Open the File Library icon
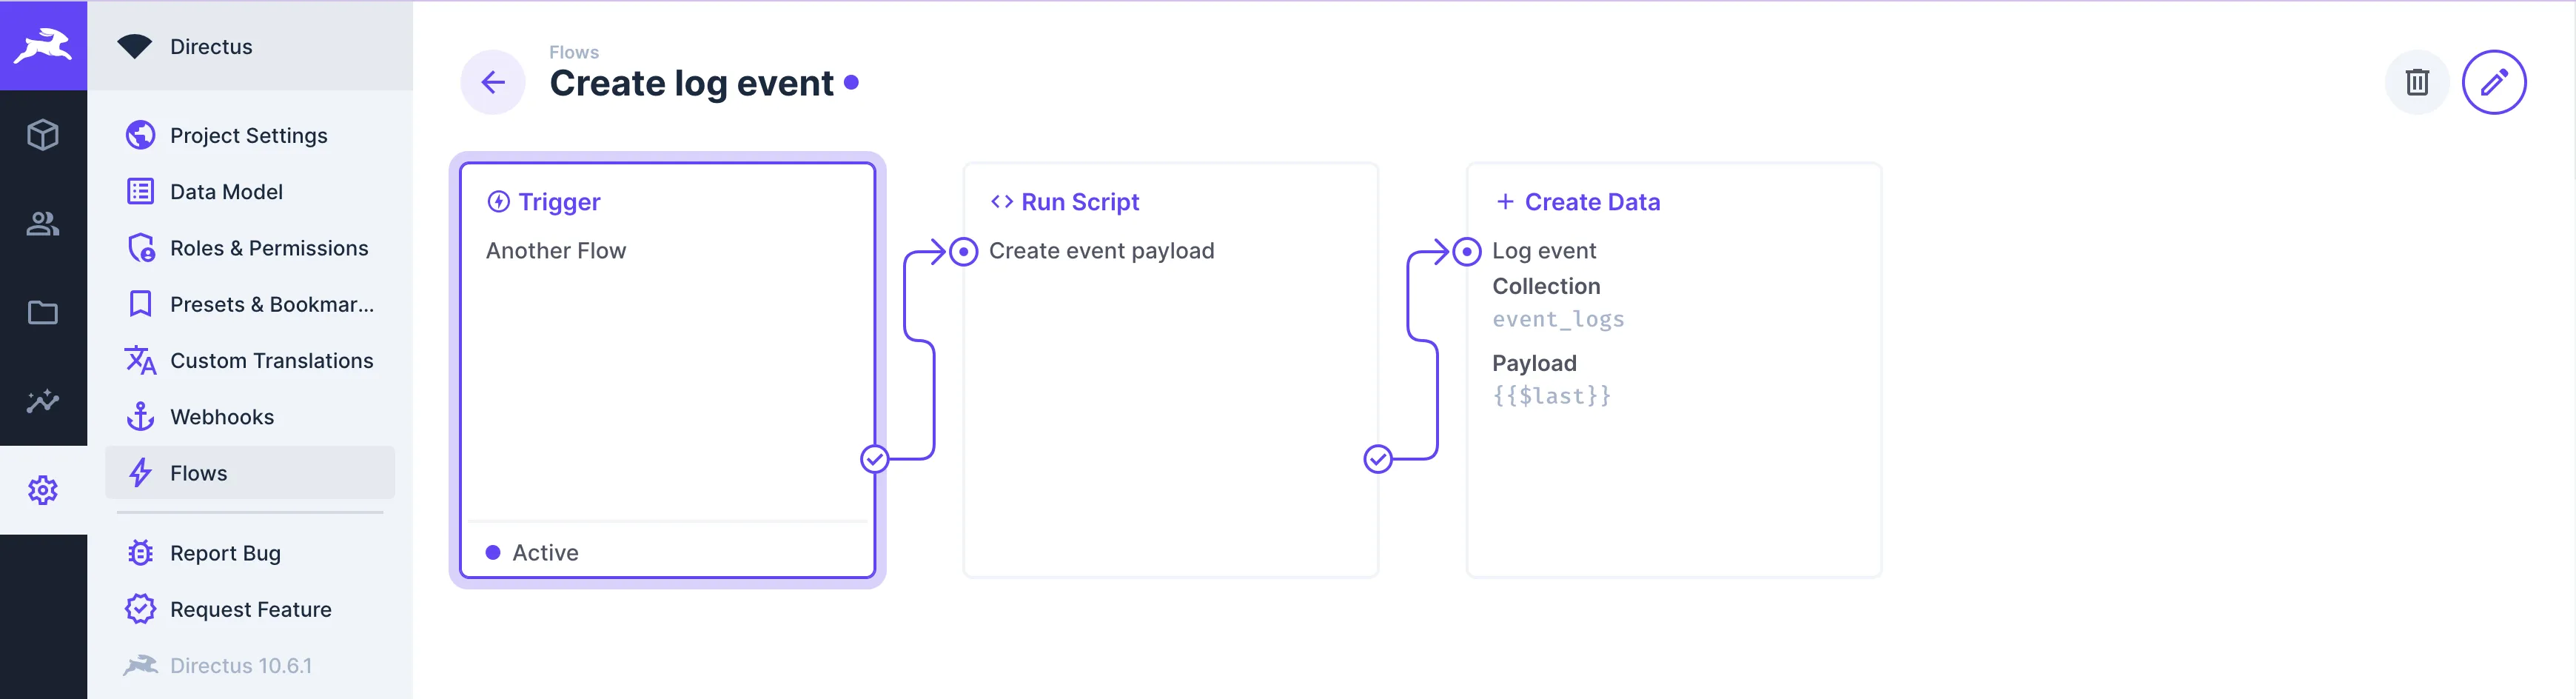The width and height of the screenshot is (2576, 699). tap(44, 313)
